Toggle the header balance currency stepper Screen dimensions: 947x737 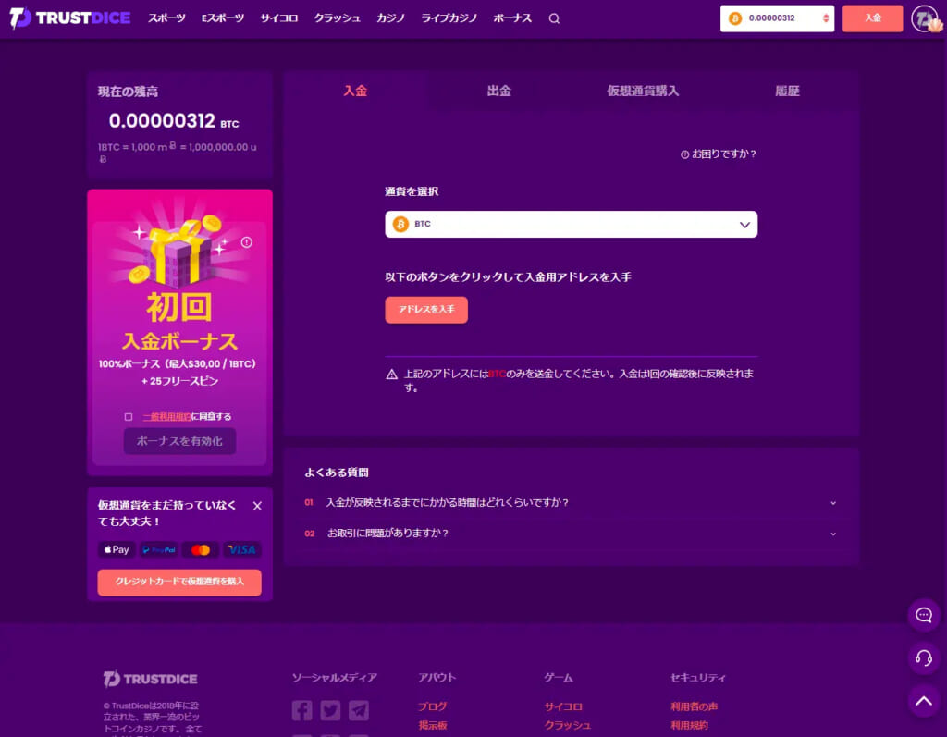[826, 18]
